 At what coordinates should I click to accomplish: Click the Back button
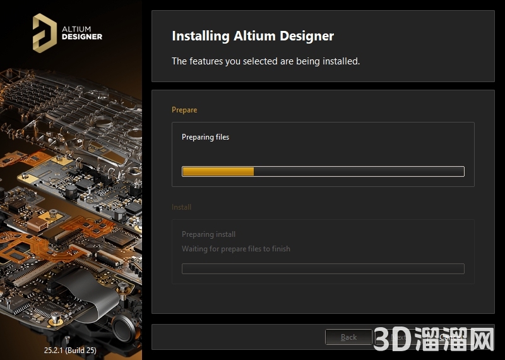coord(348,337)
